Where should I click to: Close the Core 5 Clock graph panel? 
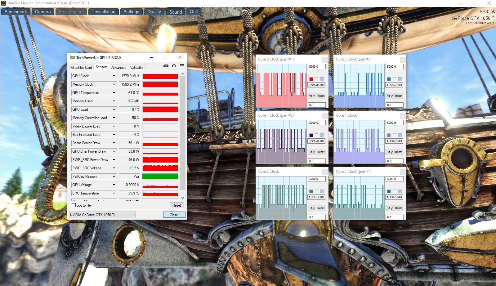click(403, 172)
